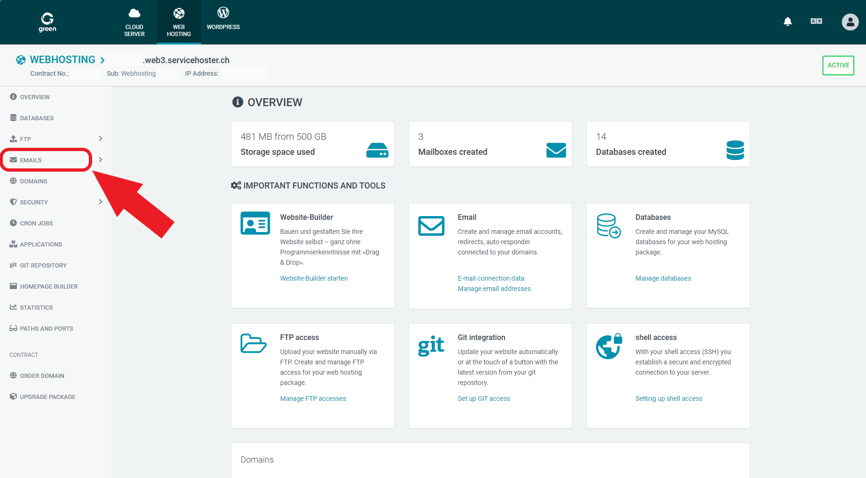Screen dimensions: 866x478
Task: Switch to the Web Hosting tab
Action: tap(179, 22)
